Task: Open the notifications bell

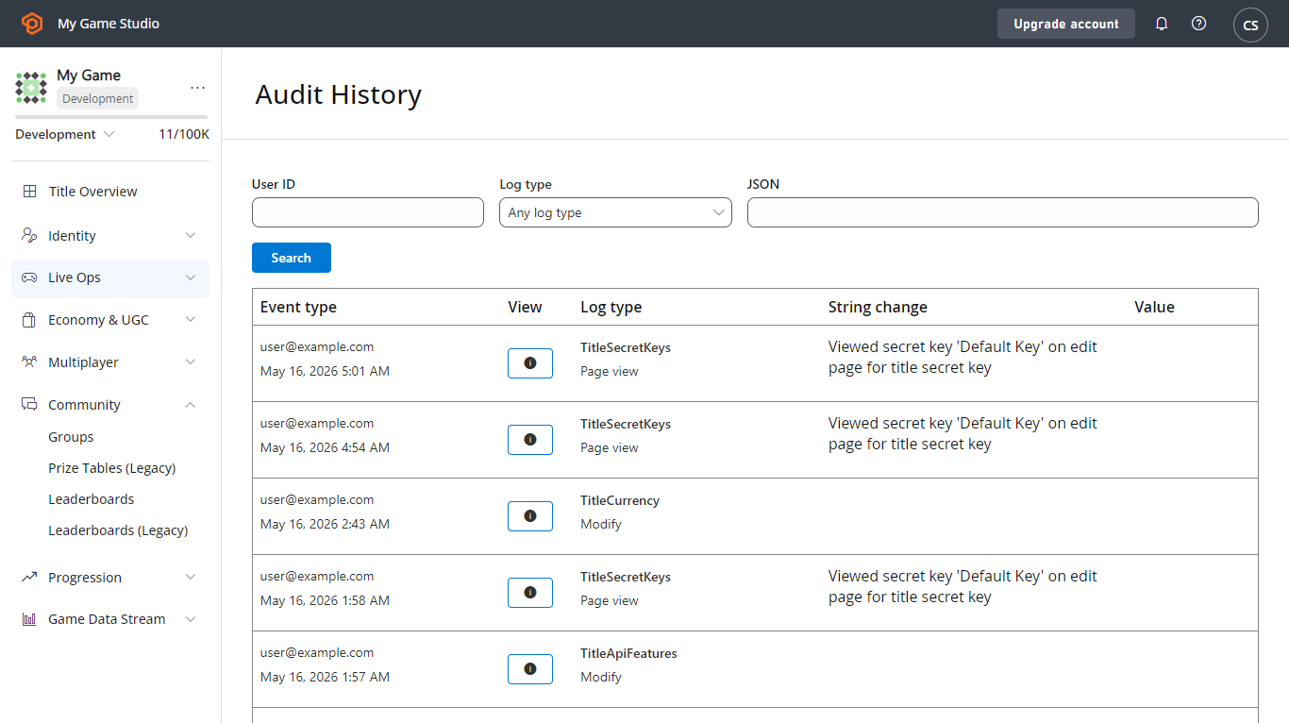Action: 1162,24
